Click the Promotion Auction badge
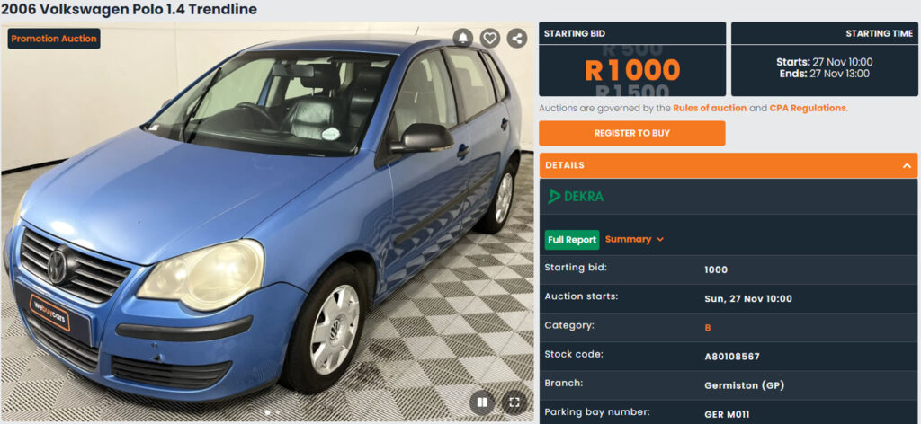Screen dimensions: 921x424 pos(54,39)
